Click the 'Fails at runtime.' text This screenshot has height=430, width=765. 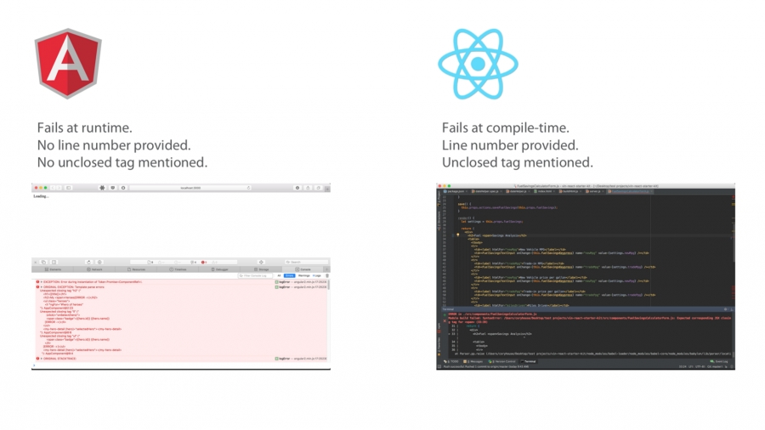pyautogui.click(x=85, y=127)
